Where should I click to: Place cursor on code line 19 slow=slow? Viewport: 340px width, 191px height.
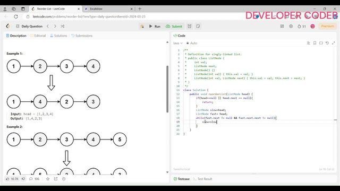click(x=210, y=122)
